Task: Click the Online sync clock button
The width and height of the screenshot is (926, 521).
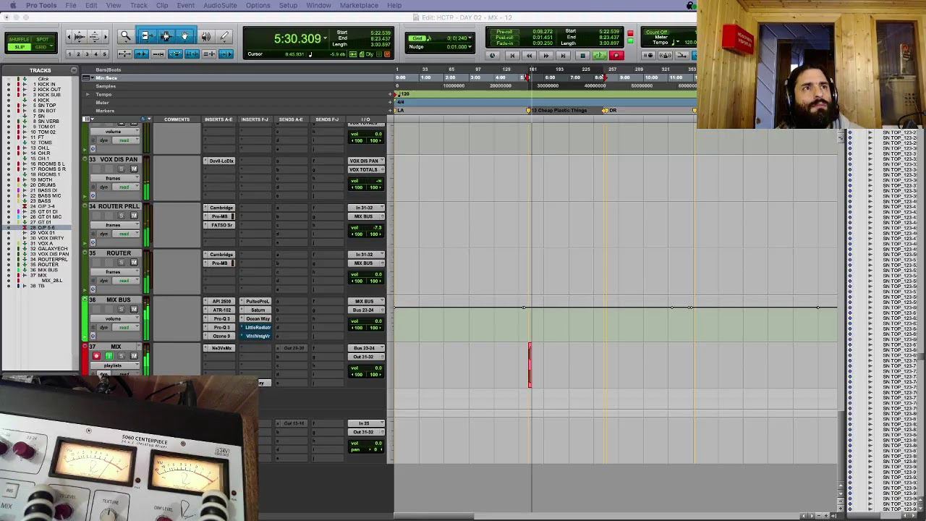Action: point(493,56)
